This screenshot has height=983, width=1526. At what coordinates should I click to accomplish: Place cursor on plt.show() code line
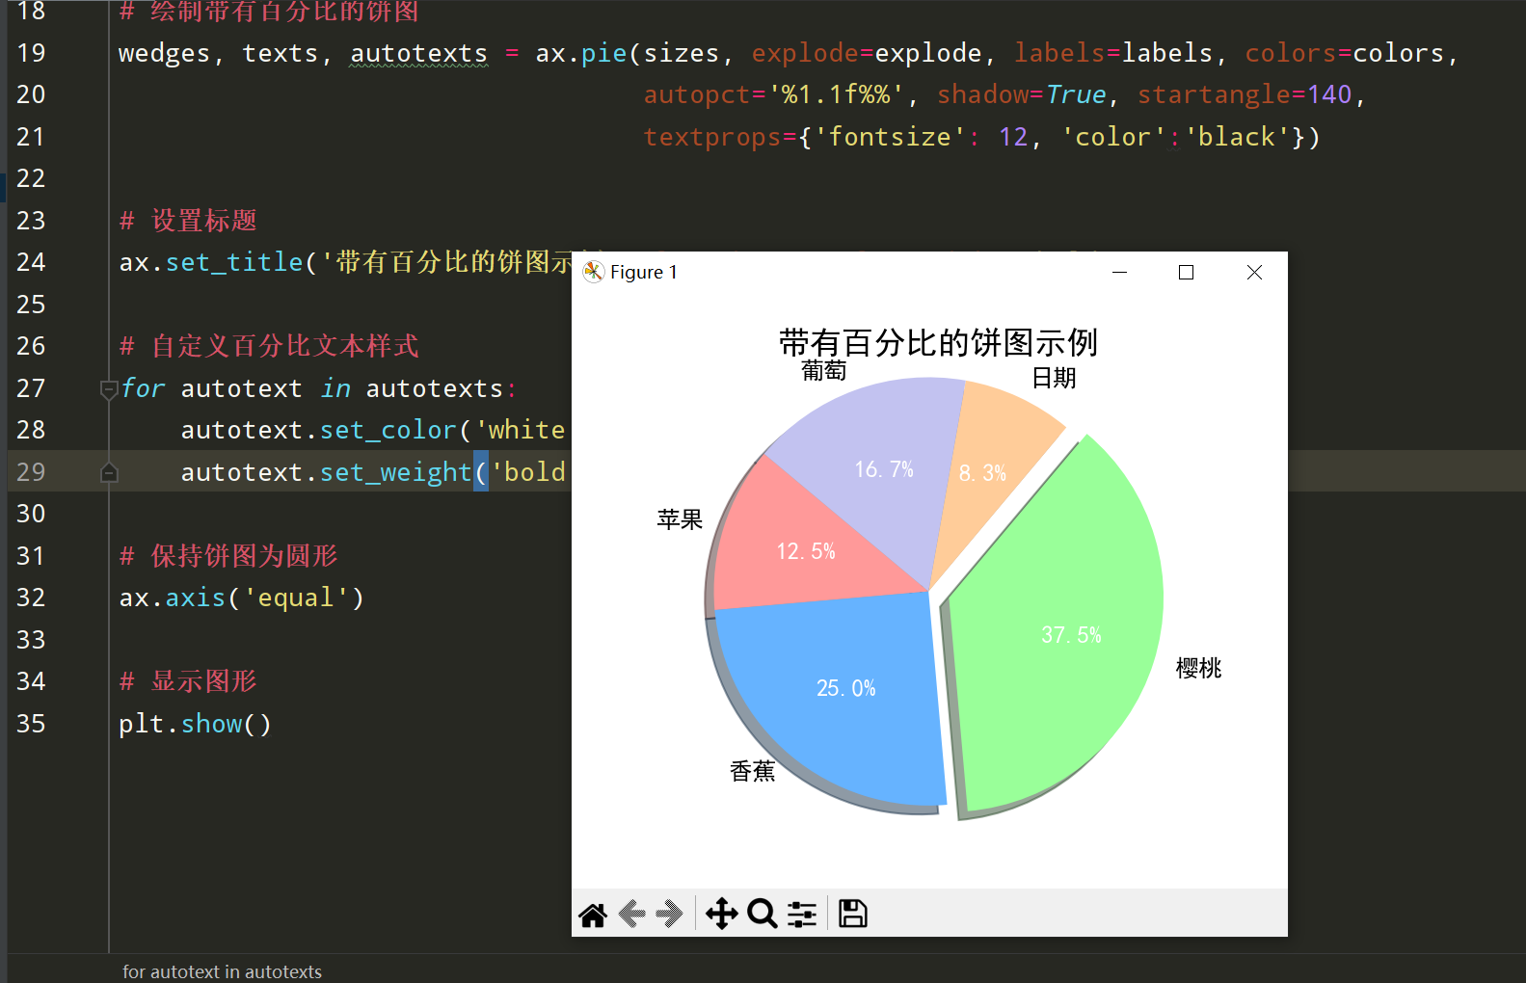(196, 724)
